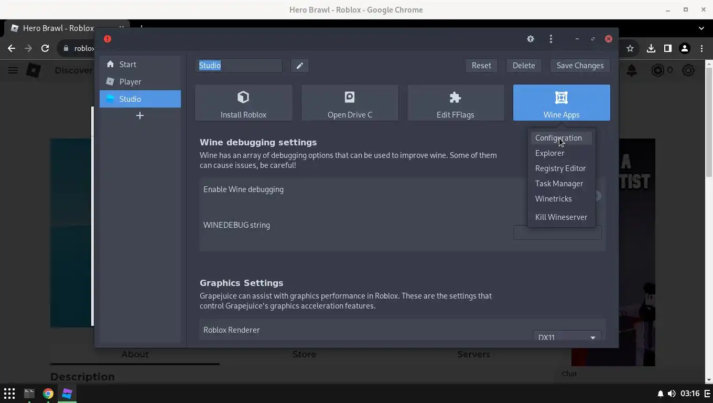Click the taskbar clock showing 03:16

pyautogui.click(x=690, y=394)
